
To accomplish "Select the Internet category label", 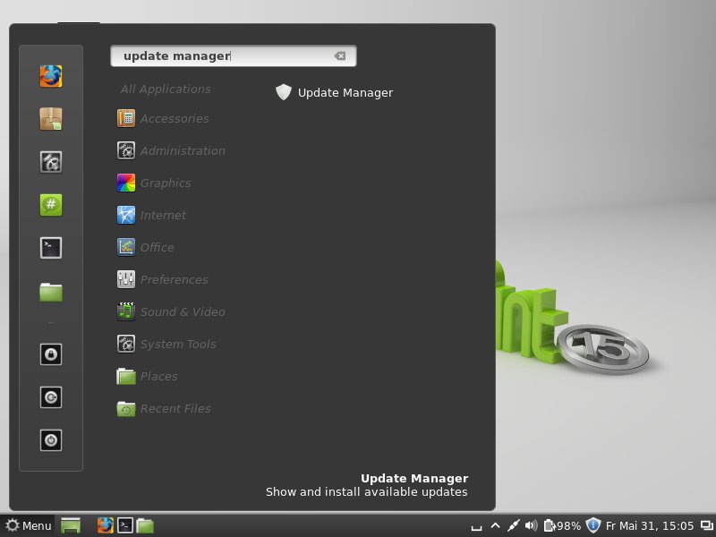I will point(163,215).
